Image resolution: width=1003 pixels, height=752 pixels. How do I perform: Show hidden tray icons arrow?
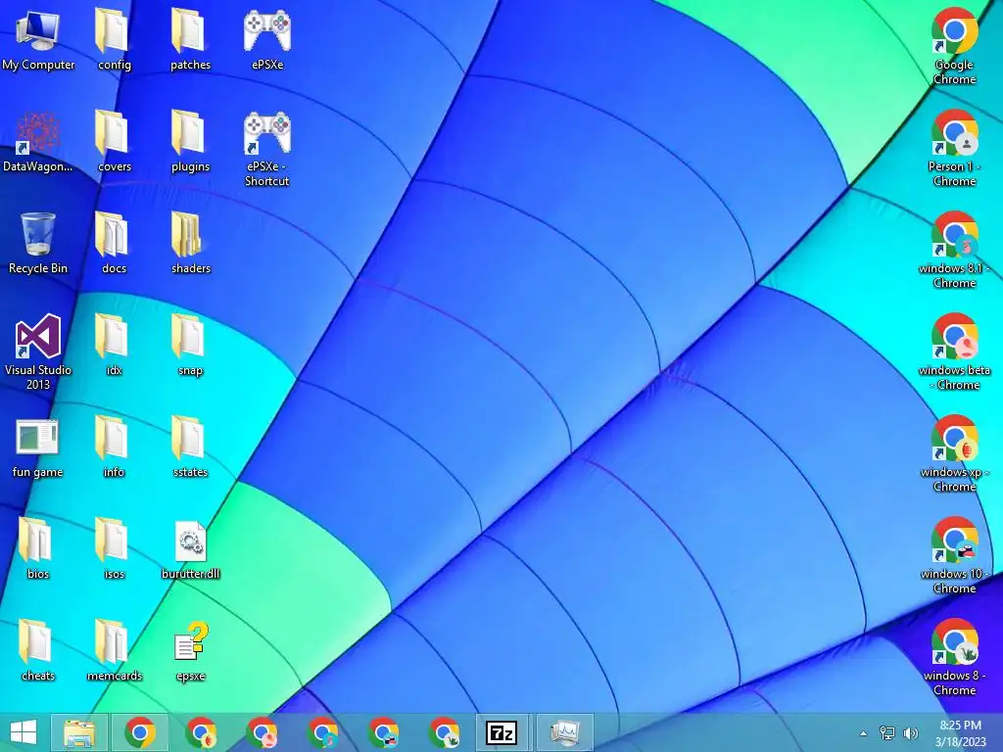point(863,733)
